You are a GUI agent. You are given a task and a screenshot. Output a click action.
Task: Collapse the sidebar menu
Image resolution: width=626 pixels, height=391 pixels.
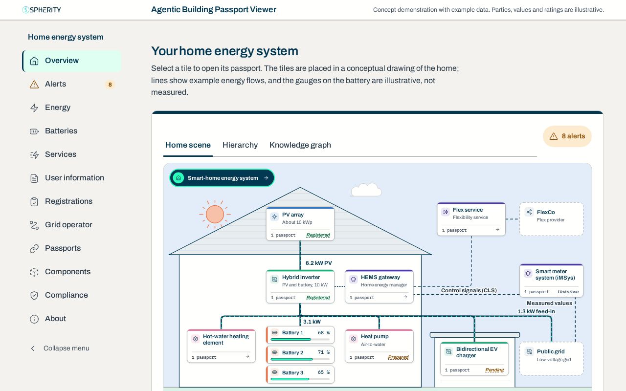click(59, 348)
